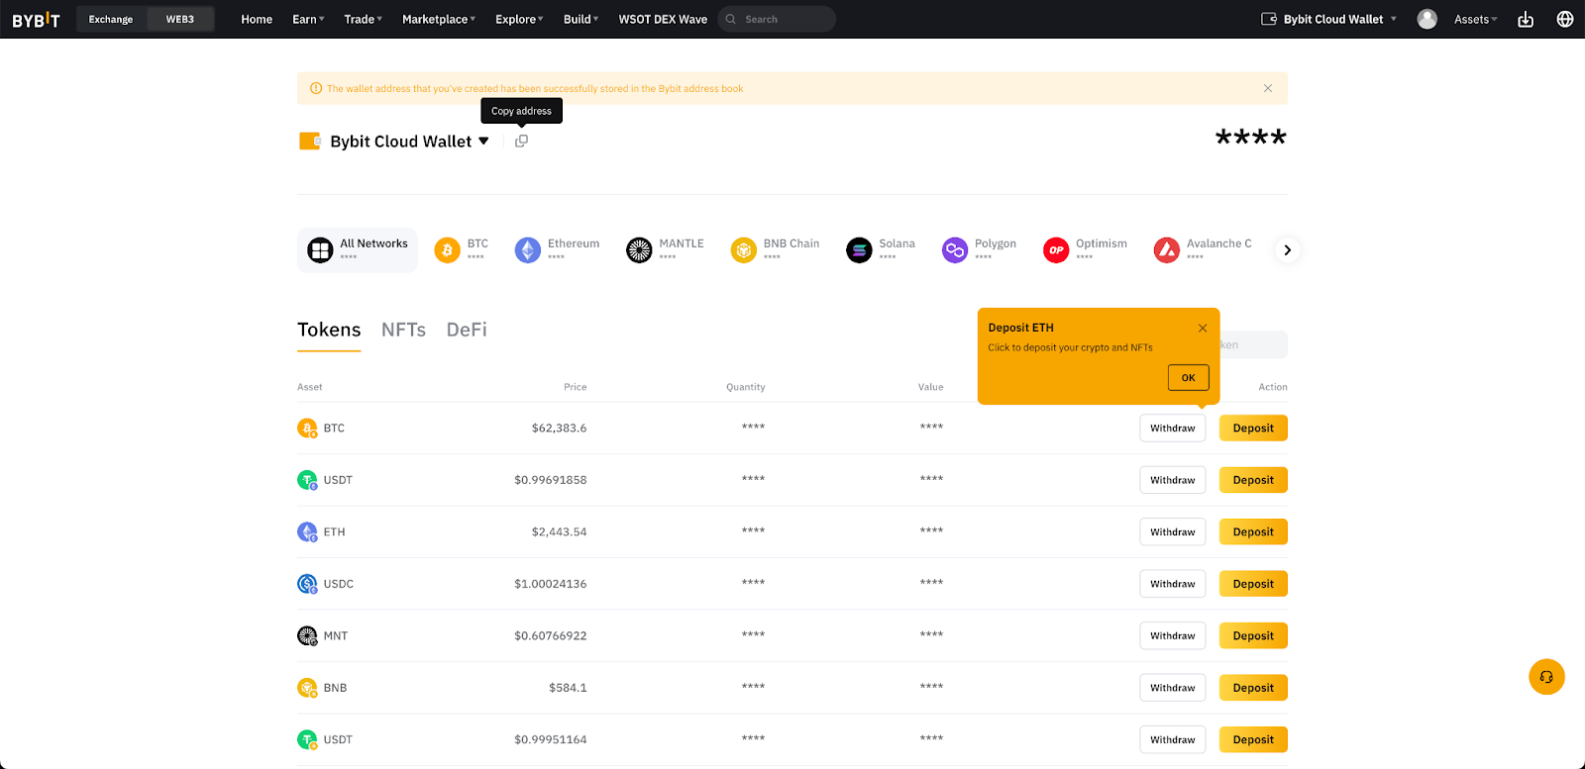Click the Quantity column header
Screen dimensions: 1585x769
[745, 387]
